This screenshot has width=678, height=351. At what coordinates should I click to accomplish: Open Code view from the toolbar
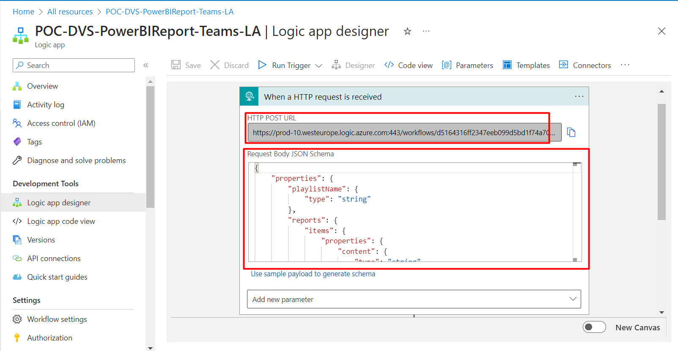coord(409,65)
